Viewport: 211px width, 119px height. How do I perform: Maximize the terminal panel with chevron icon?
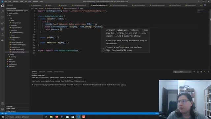205,72
